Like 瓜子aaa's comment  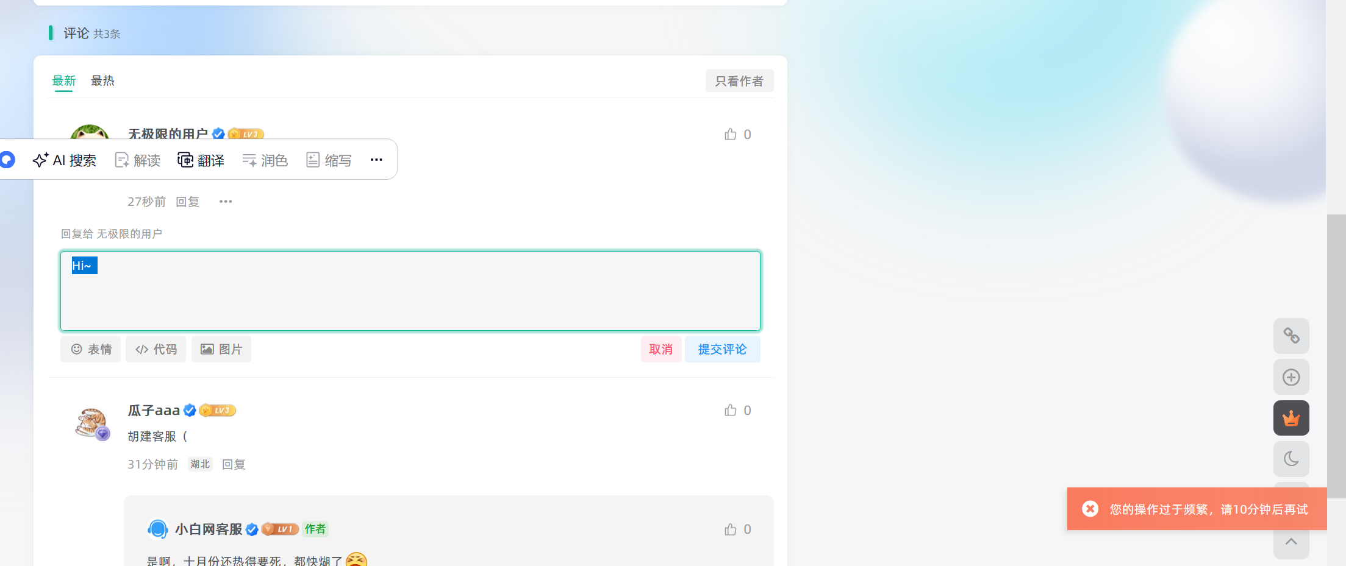(737, 410)
